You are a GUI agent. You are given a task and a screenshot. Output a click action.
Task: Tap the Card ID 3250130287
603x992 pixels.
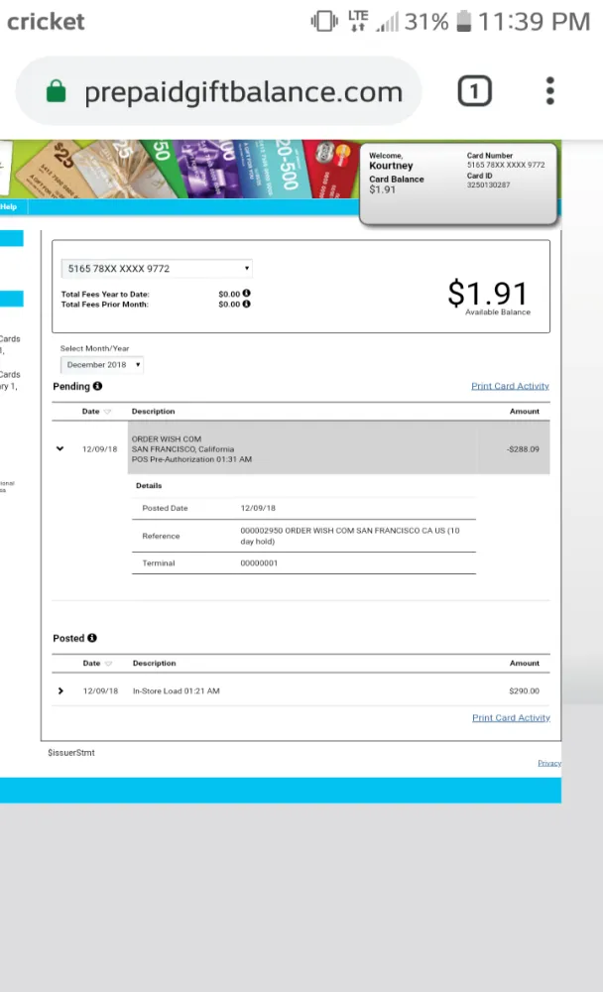click(x=488, y=185)
